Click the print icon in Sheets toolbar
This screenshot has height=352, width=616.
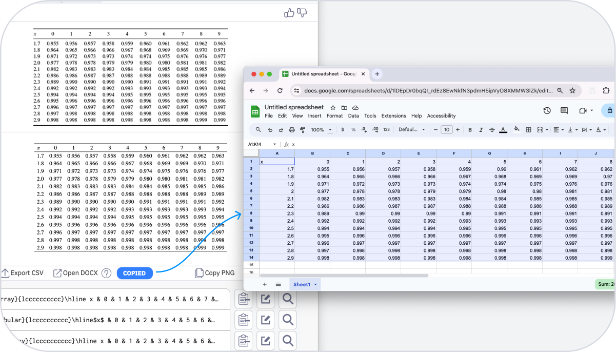click(x=292, y=130)
